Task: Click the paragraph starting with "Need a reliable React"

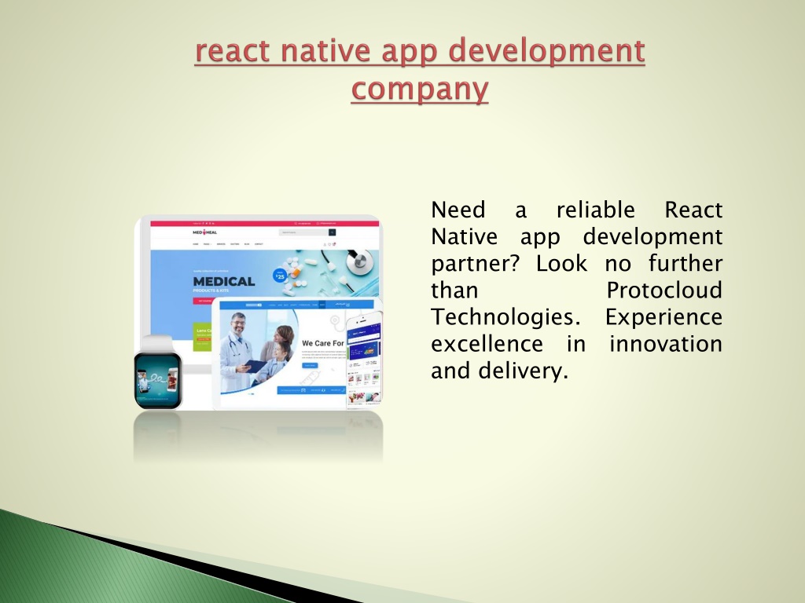Action: tap(576, 291)
